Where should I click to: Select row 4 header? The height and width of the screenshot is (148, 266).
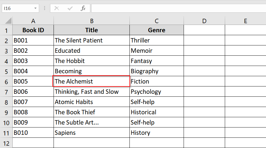click(6, 61)
